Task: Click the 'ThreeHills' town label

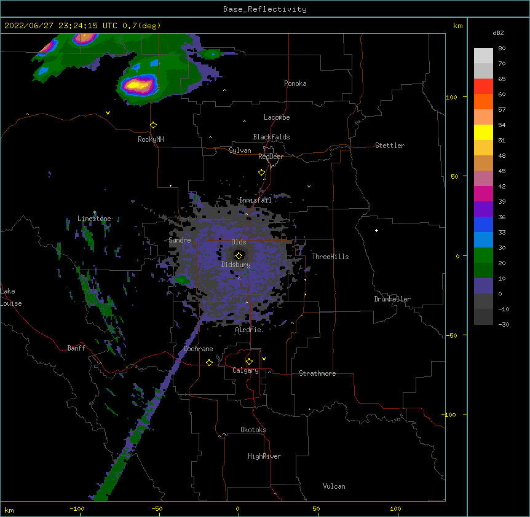Action: (x=330, y=257)
